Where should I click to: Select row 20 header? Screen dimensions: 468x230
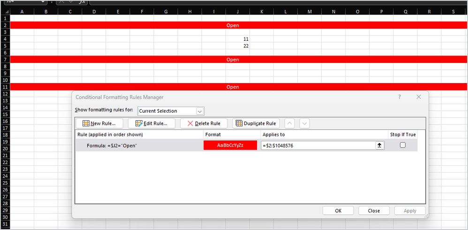[5, 149]
